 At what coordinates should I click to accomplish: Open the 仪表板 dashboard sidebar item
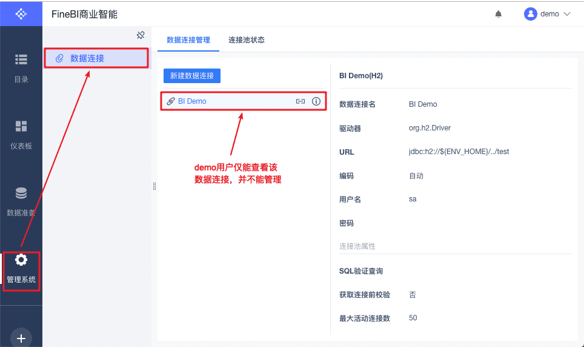click(21, 135)
